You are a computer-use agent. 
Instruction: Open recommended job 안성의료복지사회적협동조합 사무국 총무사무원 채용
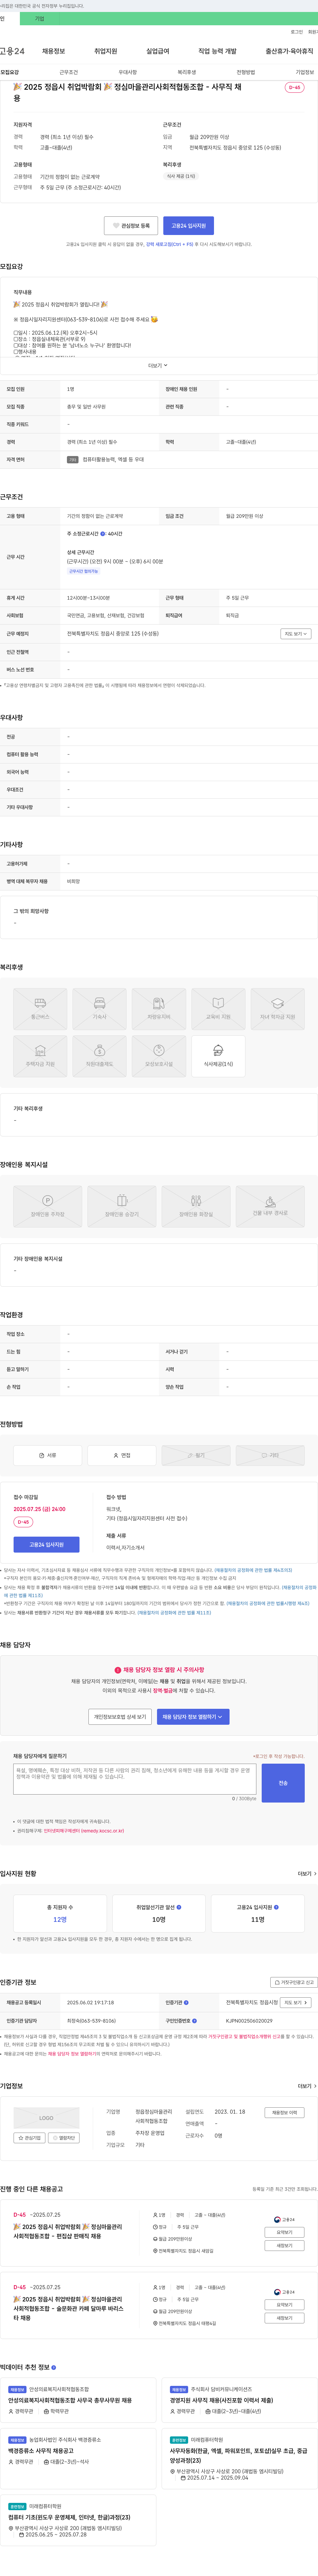[x=70, y=2400]
